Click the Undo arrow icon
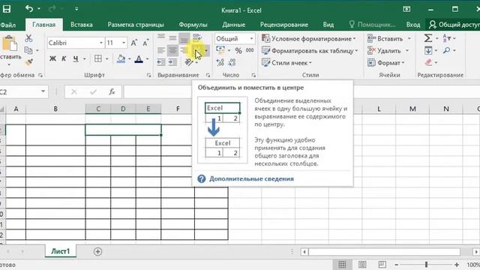The image size is (480, 270). 29,9
